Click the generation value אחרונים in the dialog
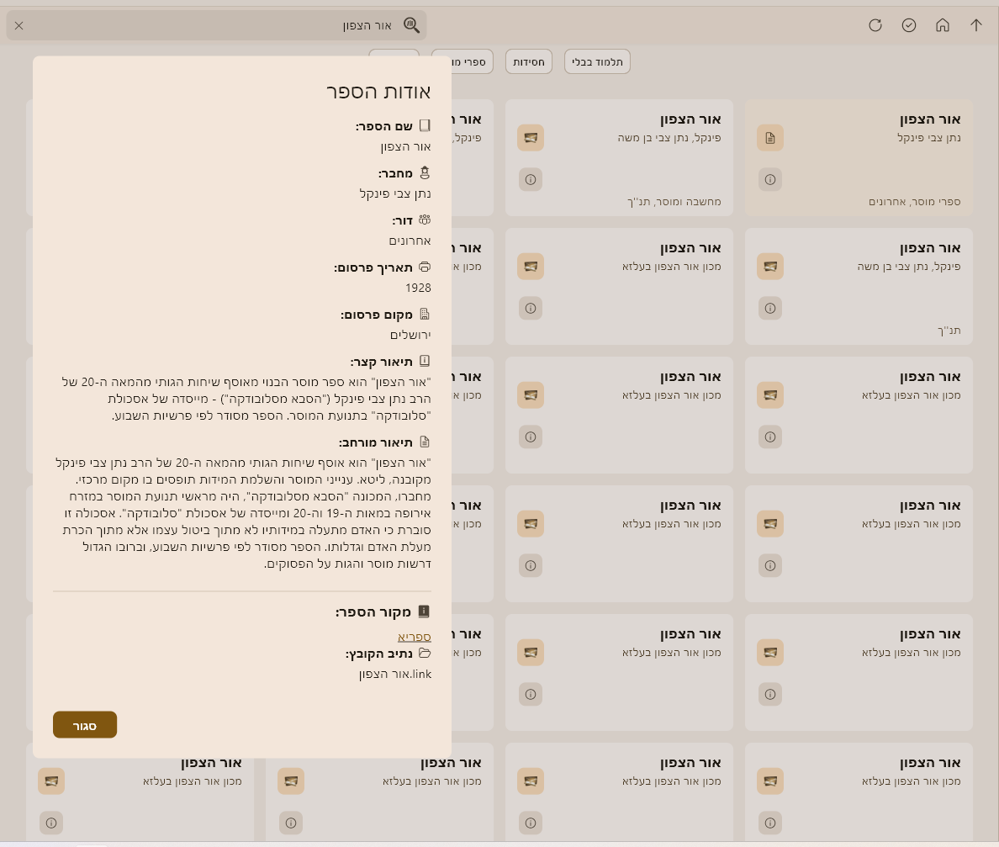This screenshot has width=999, height=847. (x=410, y=241)
